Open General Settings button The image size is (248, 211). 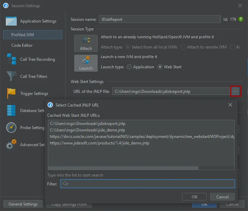(x=23, y=204)
